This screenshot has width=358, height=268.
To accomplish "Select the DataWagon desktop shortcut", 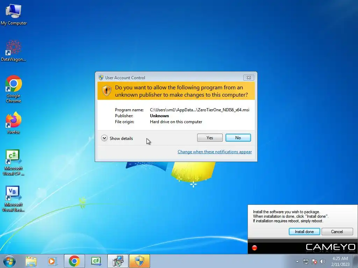I will pyautogui.click(x=14, y=51).
